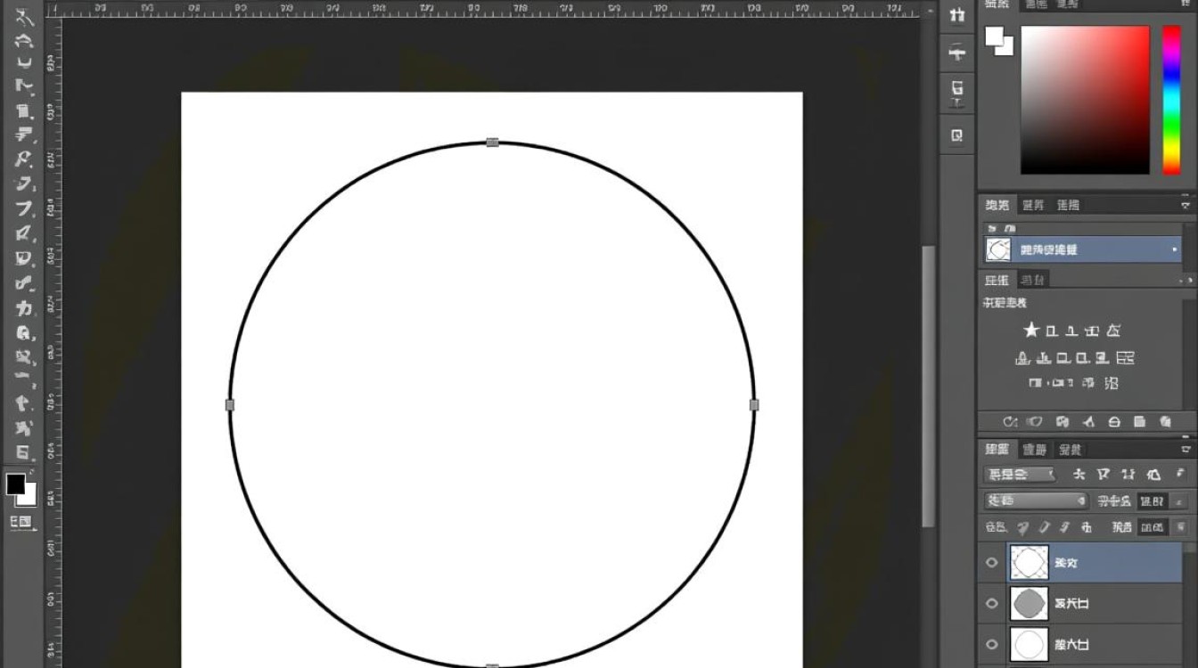Open the middle panel group flyout menu

1186,205
